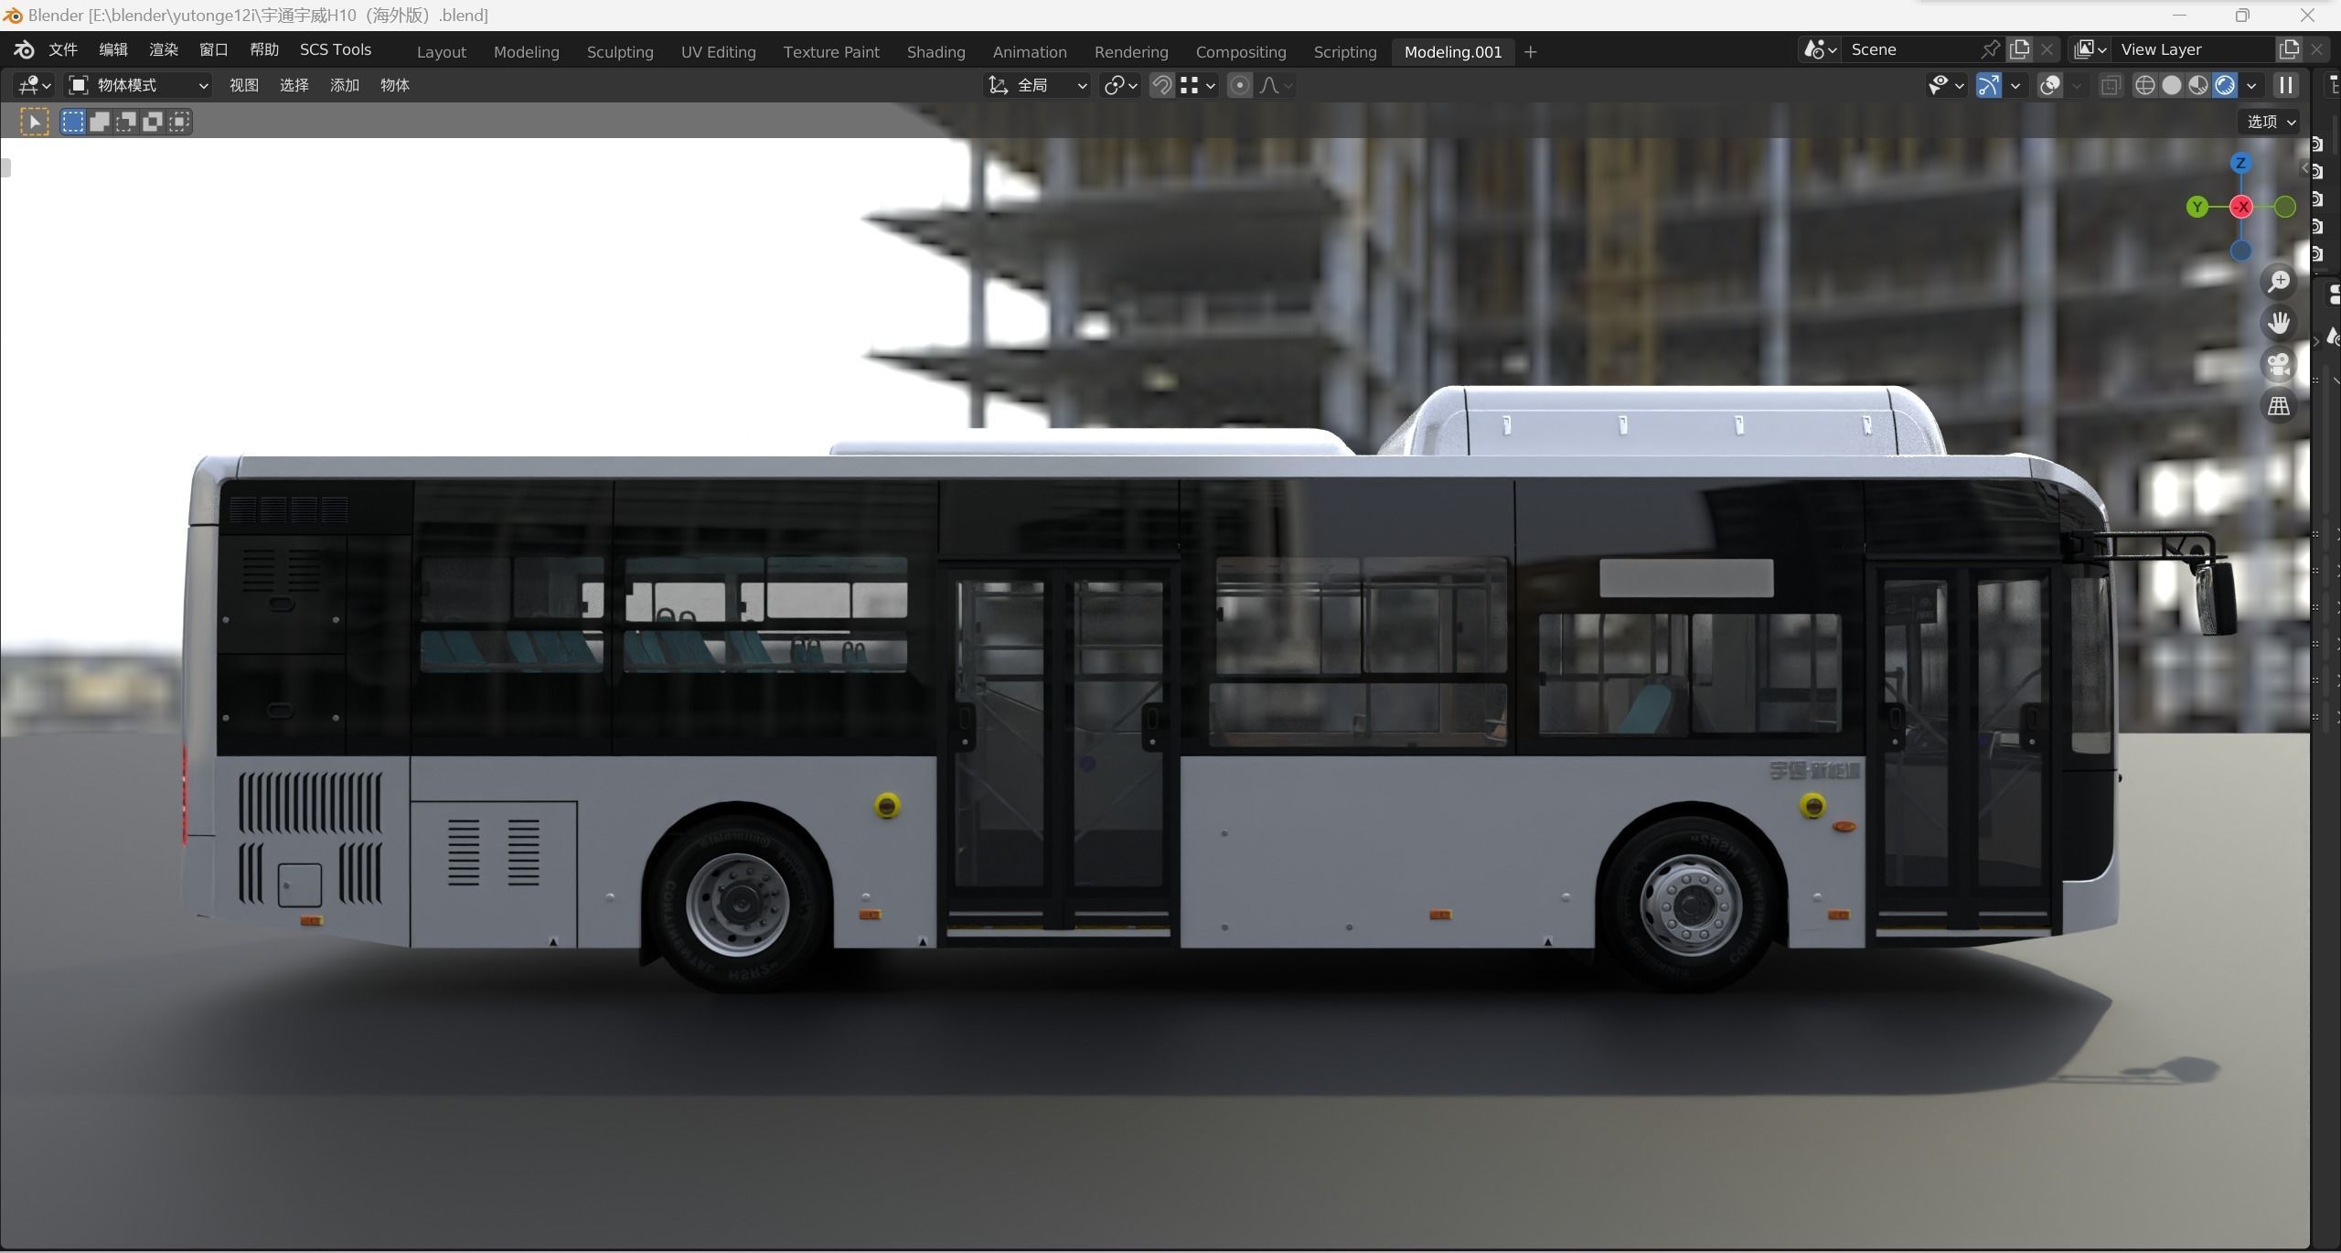Click the View Layer name field
This screenshot has width=2341, height=1253.
[2195, 49]
